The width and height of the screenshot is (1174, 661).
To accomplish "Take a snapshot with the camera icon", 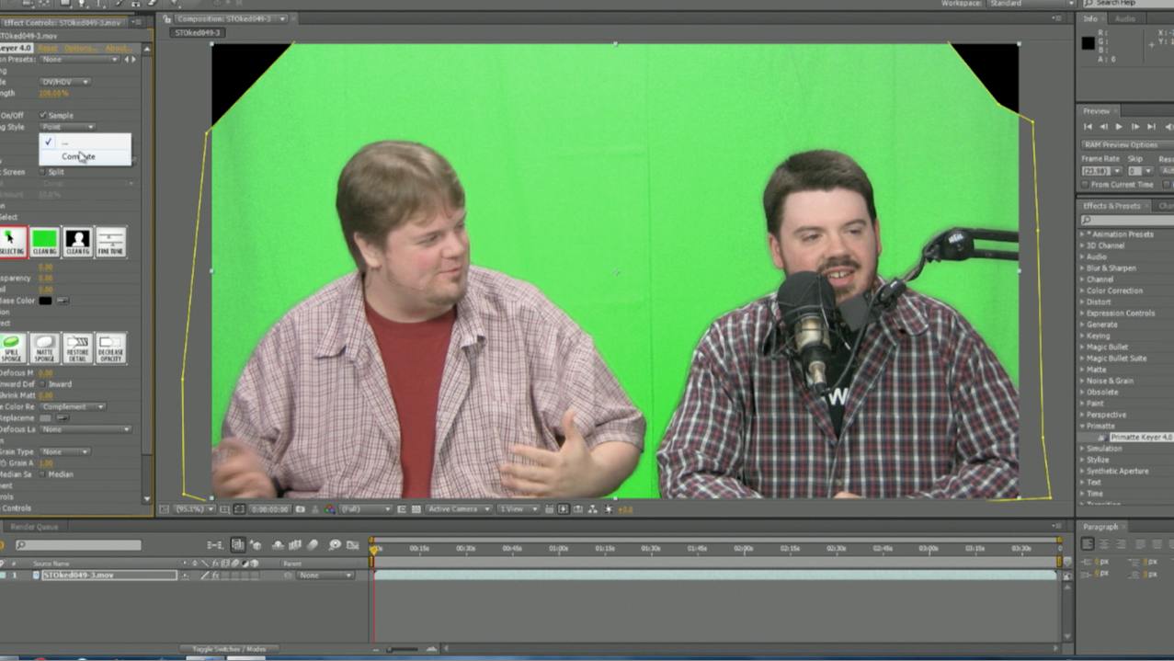I will (300, 508).
